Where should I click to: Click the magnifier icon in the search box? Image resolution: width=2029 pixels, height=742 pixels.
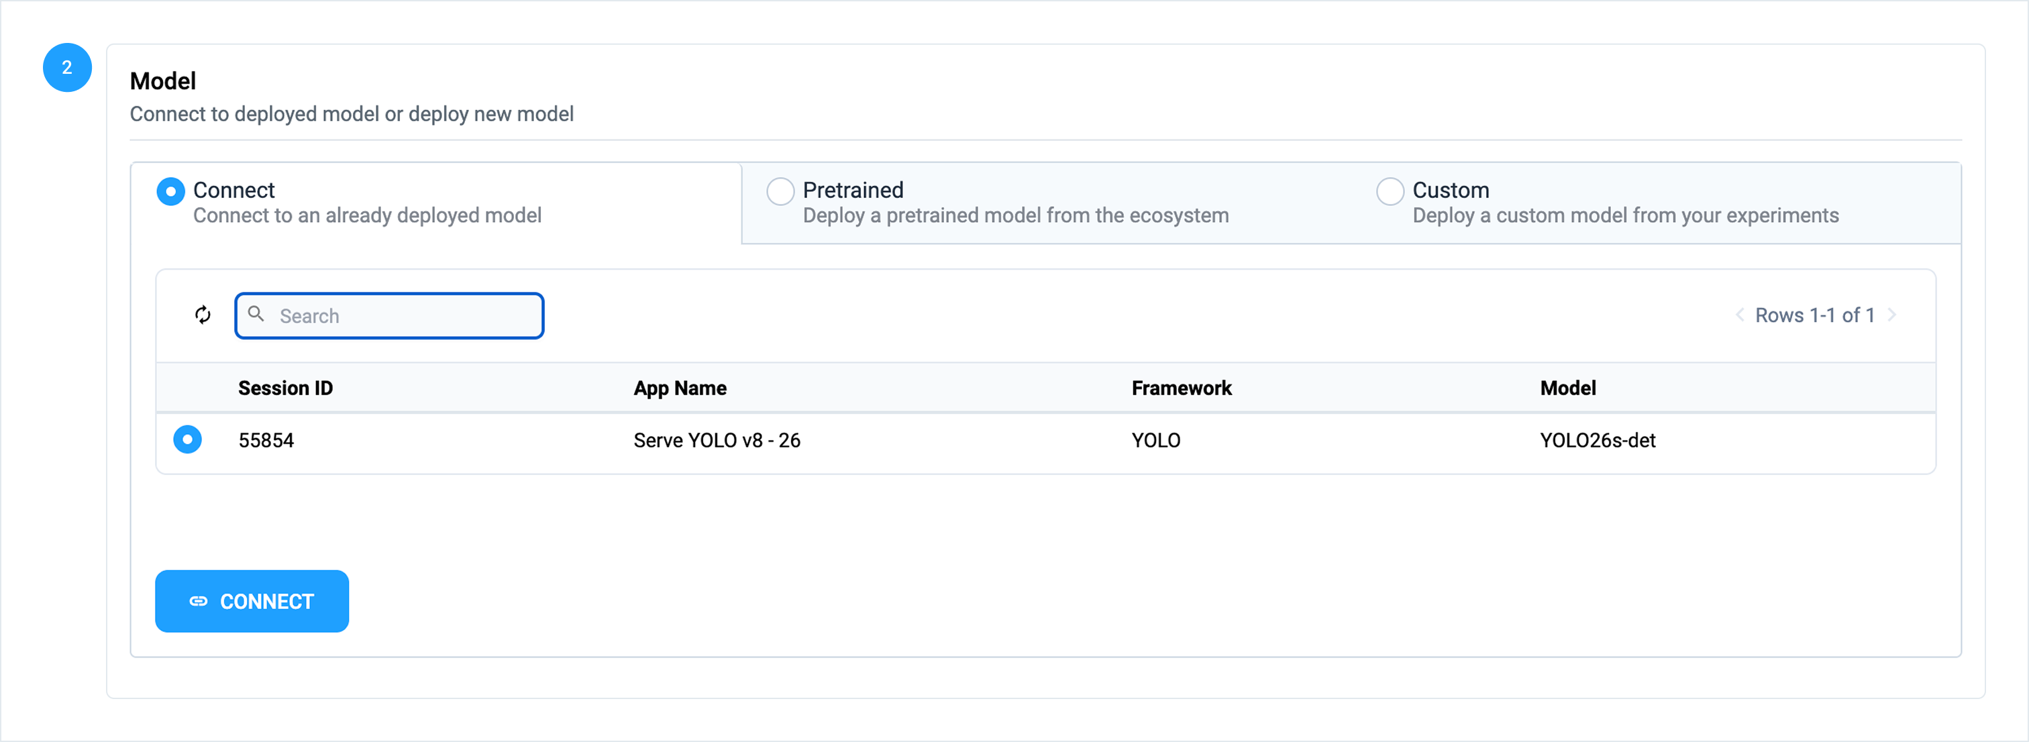pyautogui.click(x=256, y=314)
